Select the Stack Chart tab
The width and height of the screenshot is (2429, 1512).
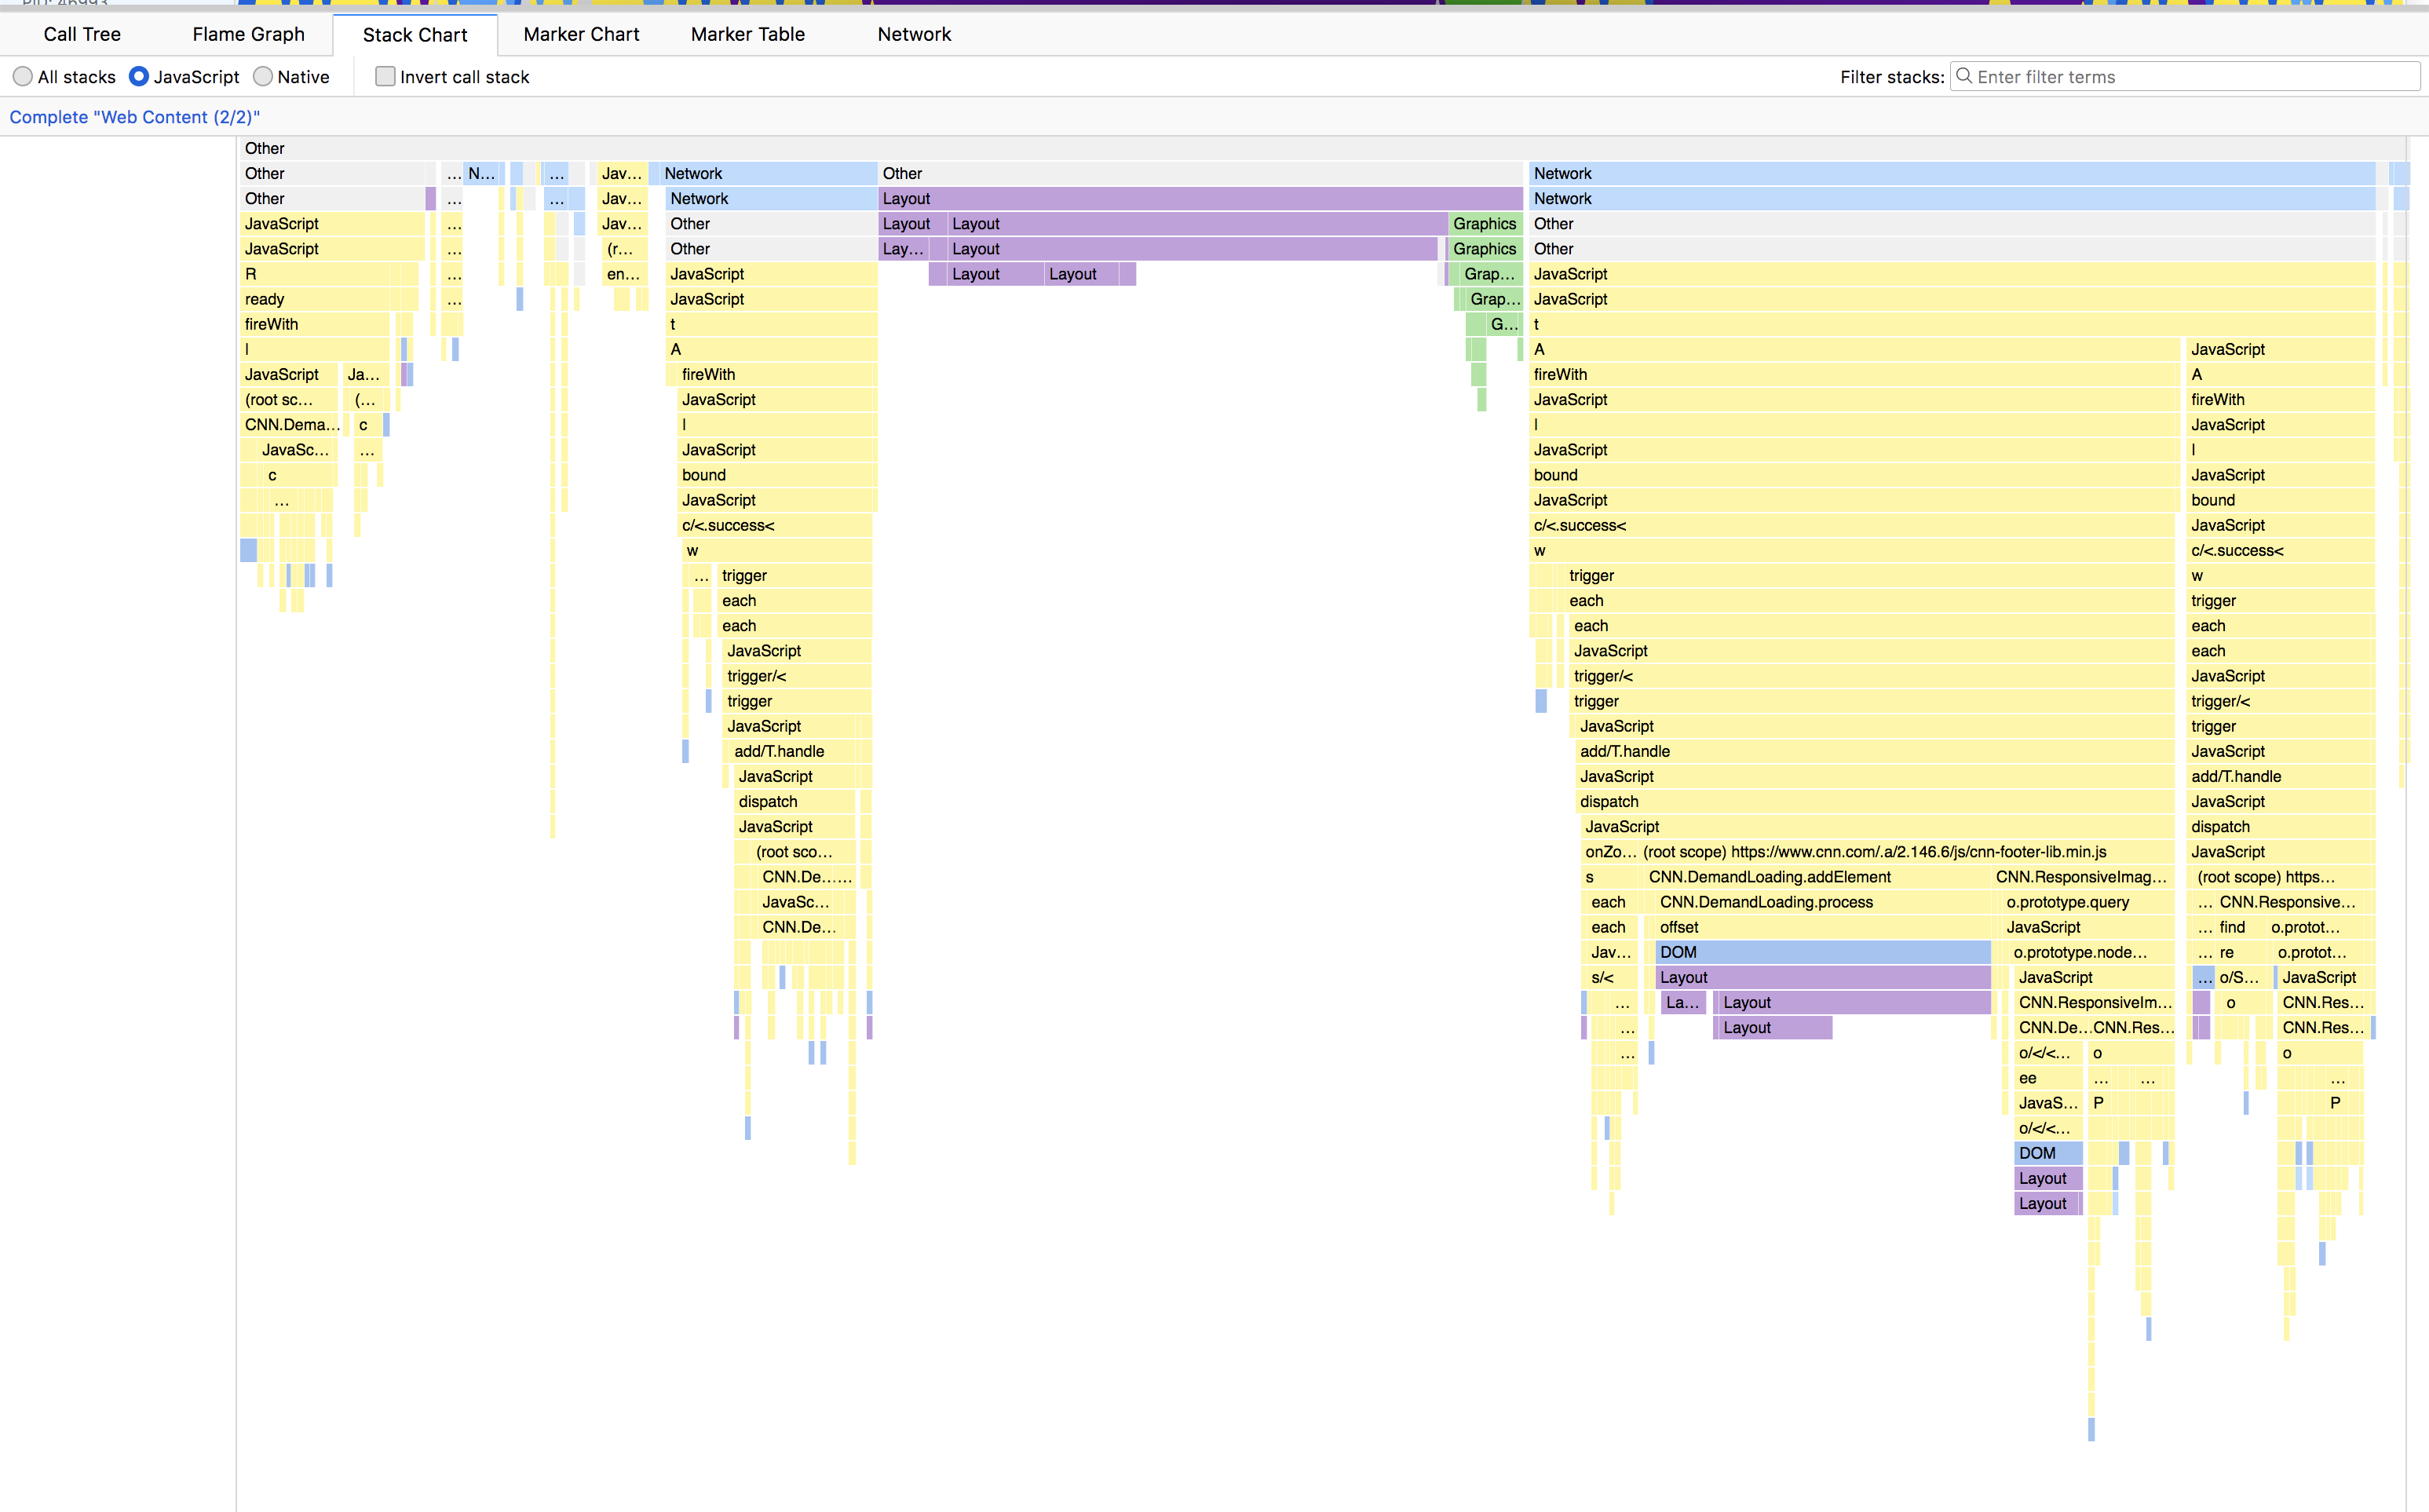point(414,34)
